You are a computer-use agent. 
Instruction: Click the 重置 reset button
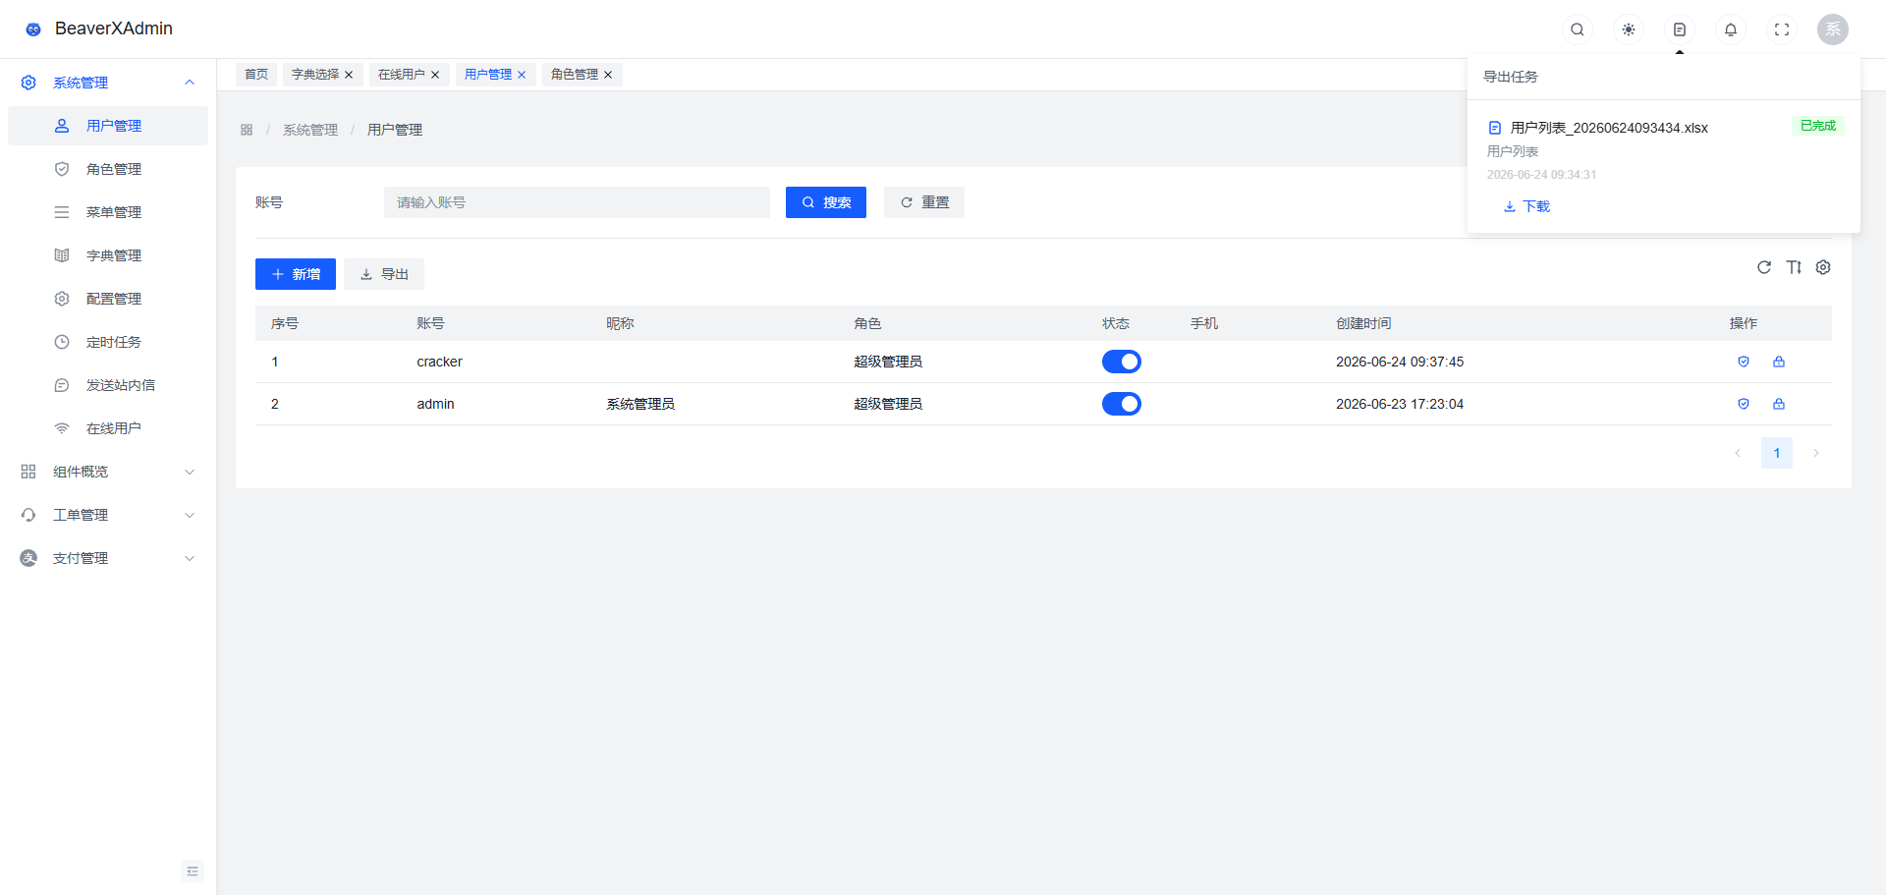924,202
